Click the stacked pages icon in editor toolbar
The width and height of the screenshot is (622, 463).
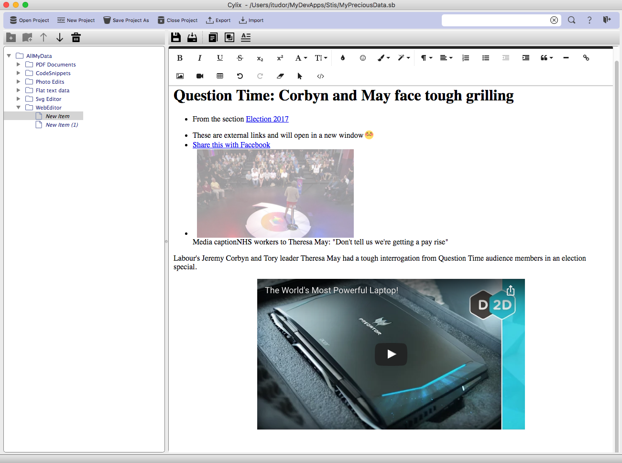click(213, 37)
